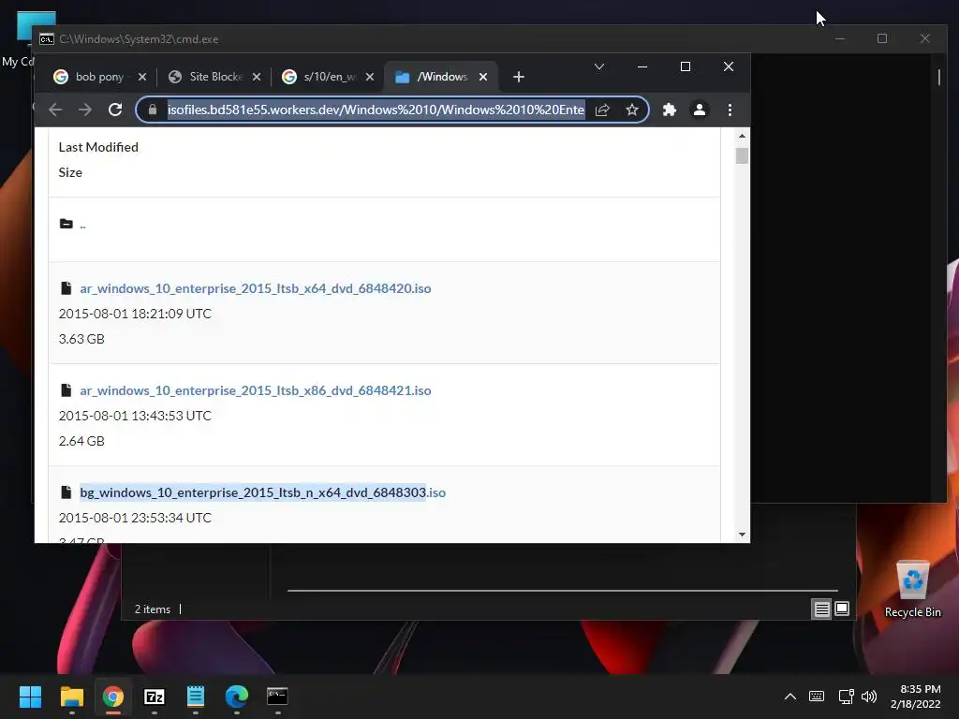Open Notepad from the taskbar
The width and height of the screenshot is (959, 719).
tap(196, 697)
